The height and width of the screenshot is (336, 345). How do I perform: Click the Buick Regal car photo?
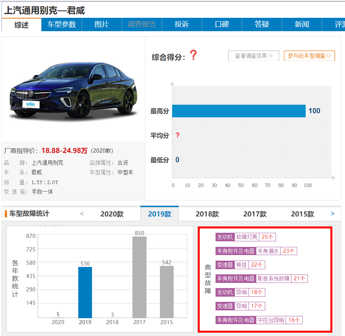[x=73, y=91]
